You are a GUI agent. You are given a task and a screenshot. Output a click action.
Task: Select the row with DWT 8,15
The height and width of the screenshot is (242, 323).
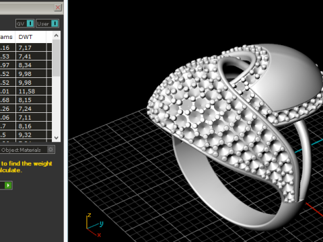point(26,100)
